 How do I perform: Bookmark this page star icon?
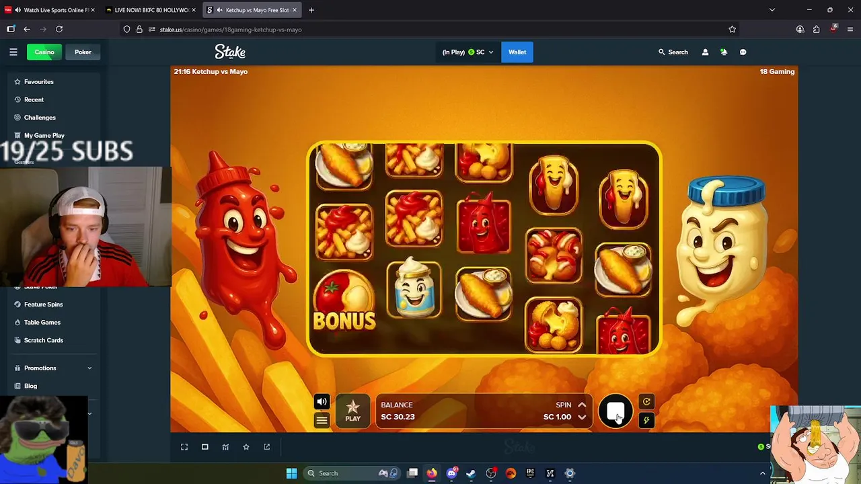732,29
